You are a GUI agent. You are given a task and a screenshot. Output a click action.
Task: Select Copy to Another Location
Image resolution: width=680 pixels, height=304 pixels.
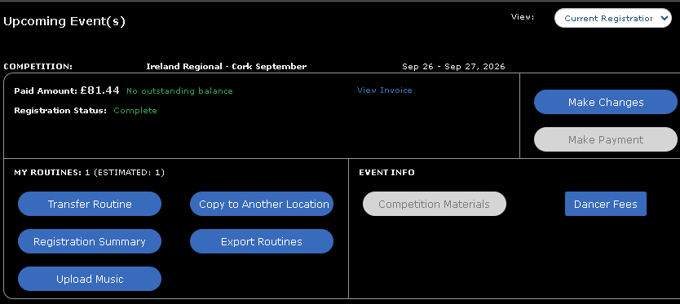(262, 204)
